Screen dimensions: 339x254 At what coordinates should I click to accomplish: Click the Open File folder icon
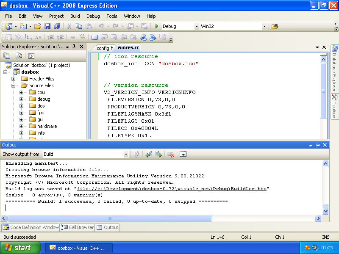[38, 26]
